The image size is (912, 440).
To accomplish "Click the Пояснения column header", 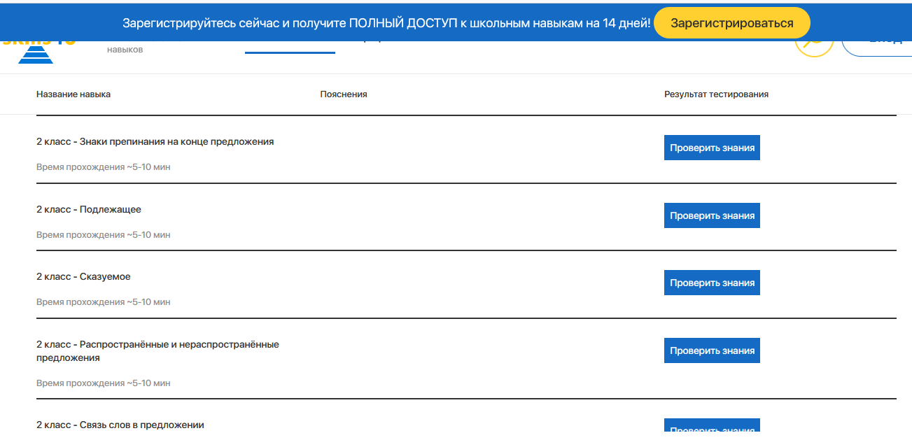I will pos(344,94).
